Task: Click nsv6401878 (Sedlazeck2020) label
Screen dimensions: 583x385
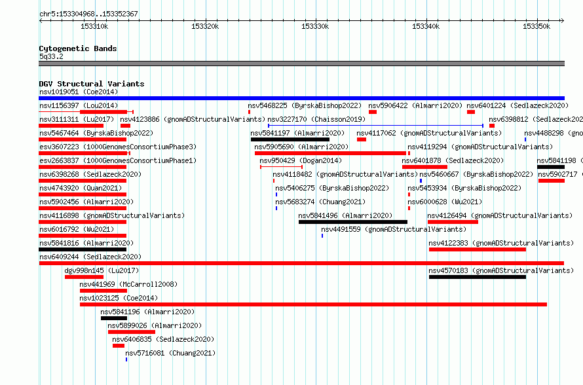Action: 453,160
